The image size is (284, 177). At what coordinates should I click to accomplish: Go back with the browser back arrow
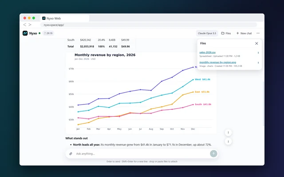[x=25, y=25]
